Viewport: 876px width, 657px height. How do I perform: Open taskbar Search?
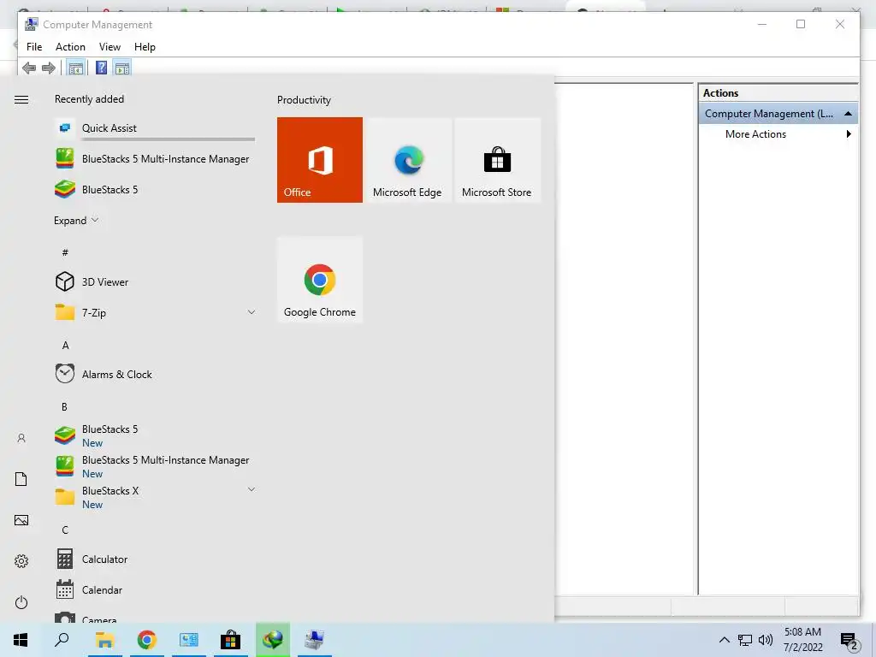tap(62, 640)
